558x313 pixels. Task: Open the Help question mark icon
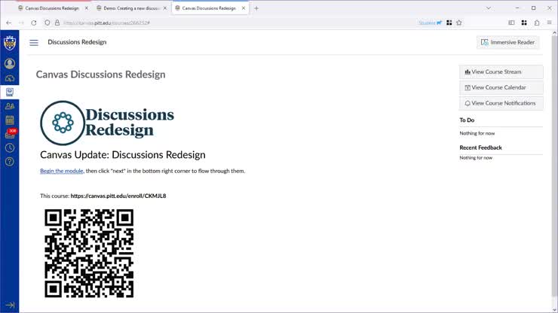[x=10, y=162]
